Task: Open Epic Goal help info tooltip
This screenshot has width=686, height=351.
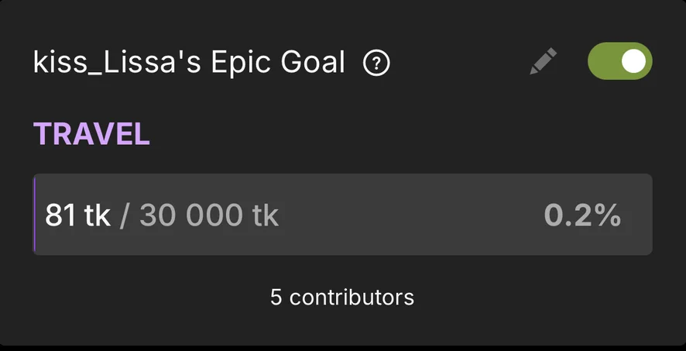Action: [376, 63]
